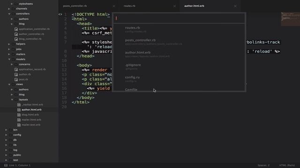The image size is (300, 168).
Task: Expand the channels folder arrow
Action: tap(9, 9)
